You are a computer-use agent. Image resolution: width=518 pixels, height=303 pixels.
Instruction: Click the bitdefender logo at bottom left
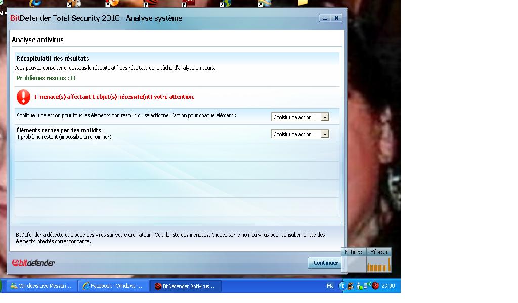33,263
